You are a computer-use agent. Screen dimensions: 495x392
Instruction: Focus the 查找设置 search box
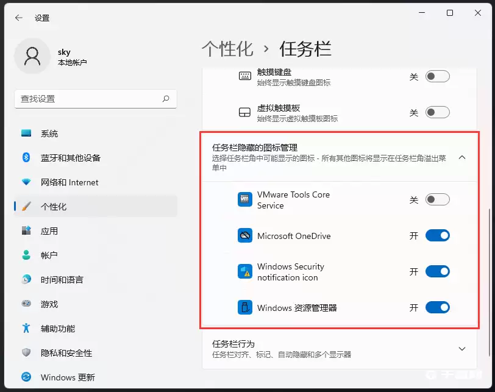96,99
